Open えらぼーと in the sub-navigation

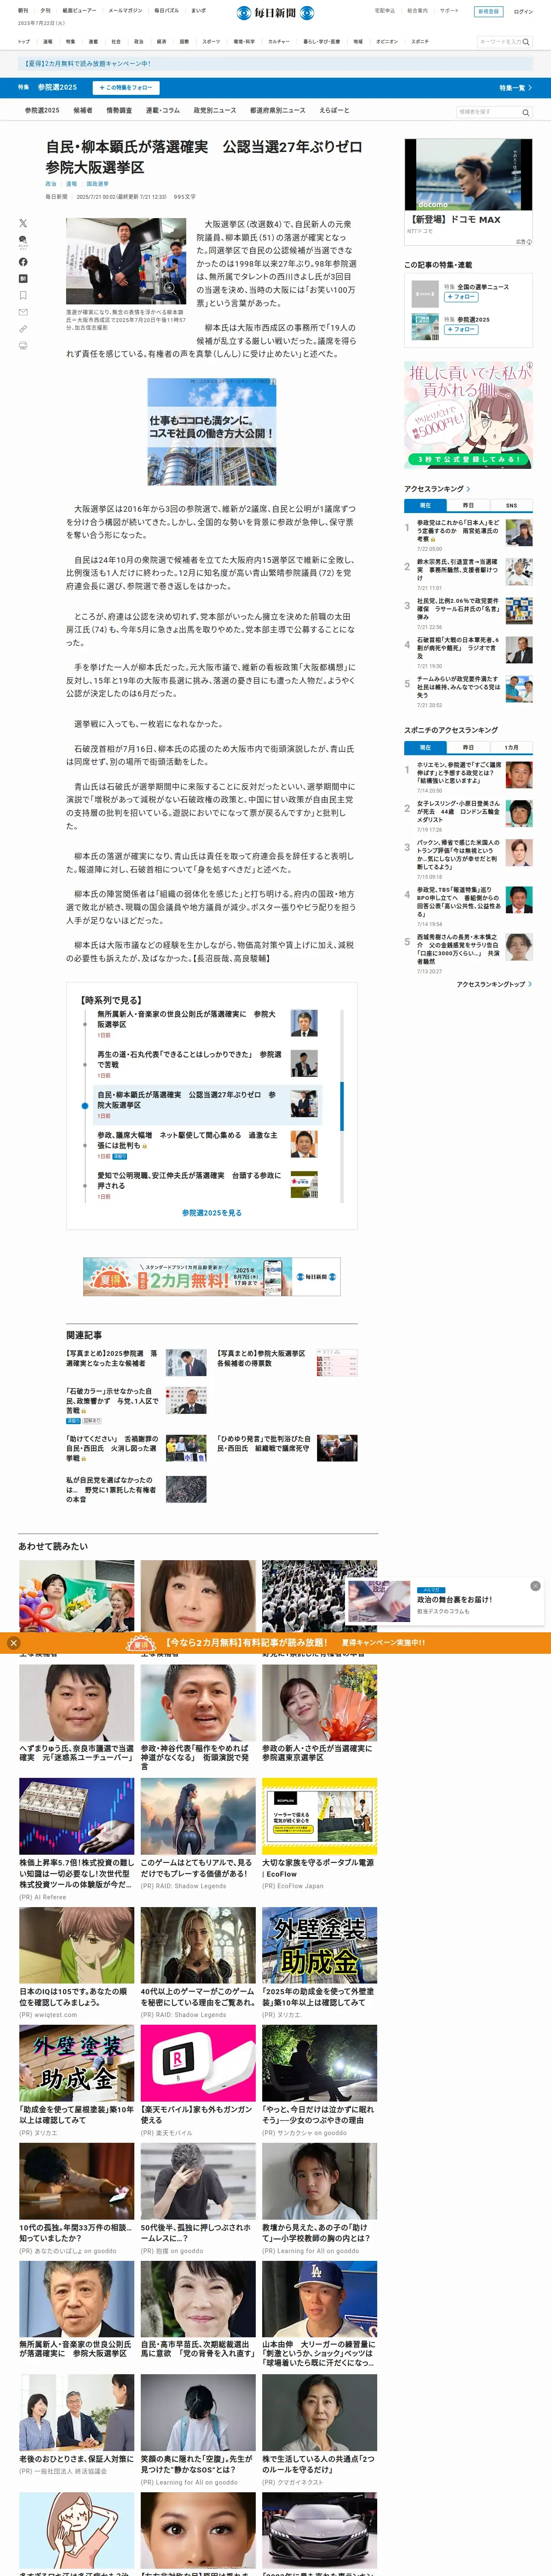334,111
